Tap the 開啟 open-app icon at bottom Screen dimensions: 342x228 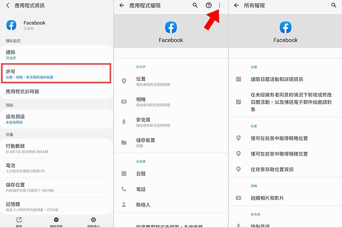coord(19,220)
